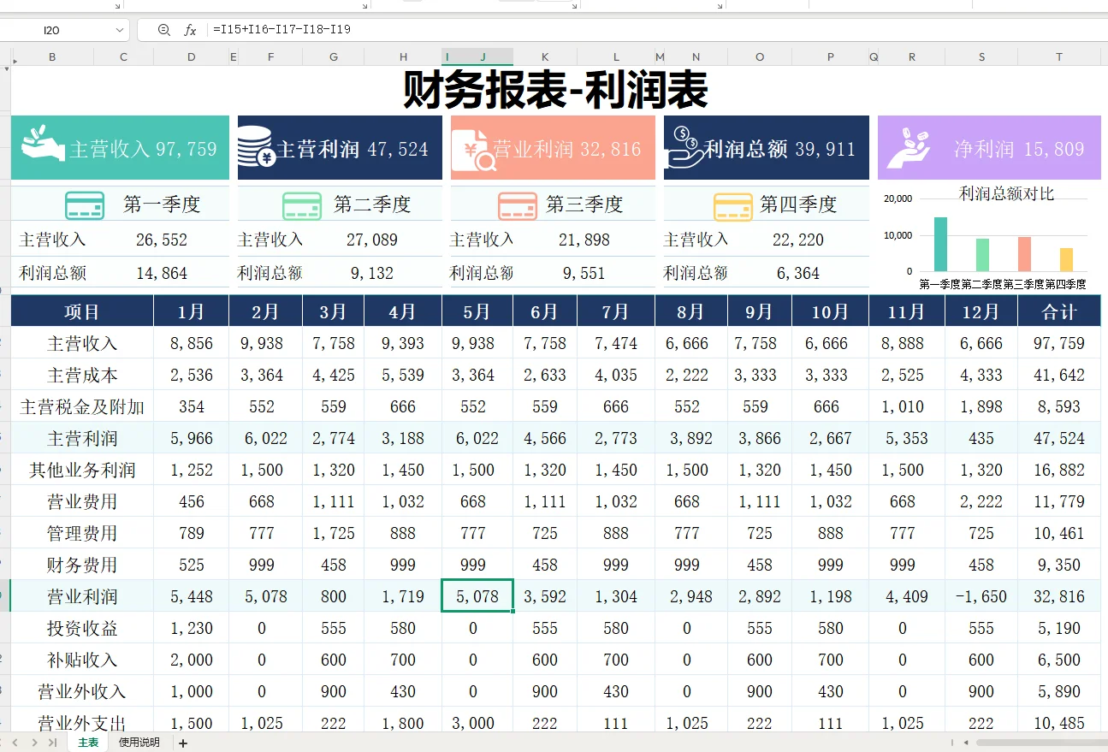The width and height of the screenshot is (1108, 752).
Task: Select the 投资收益 row label
Action: pos(82,628)
